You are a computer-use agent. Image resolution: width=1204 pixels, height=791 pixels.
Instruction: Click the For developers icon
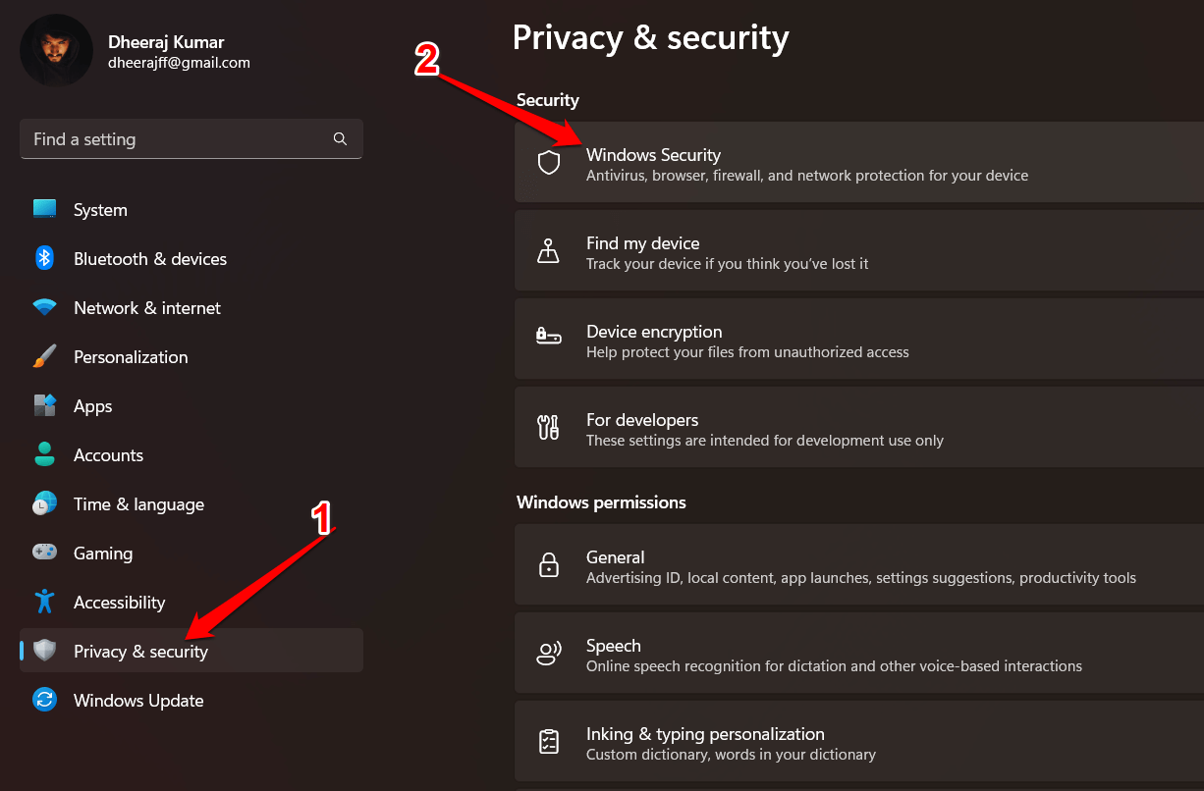click(x=548, y=427)
